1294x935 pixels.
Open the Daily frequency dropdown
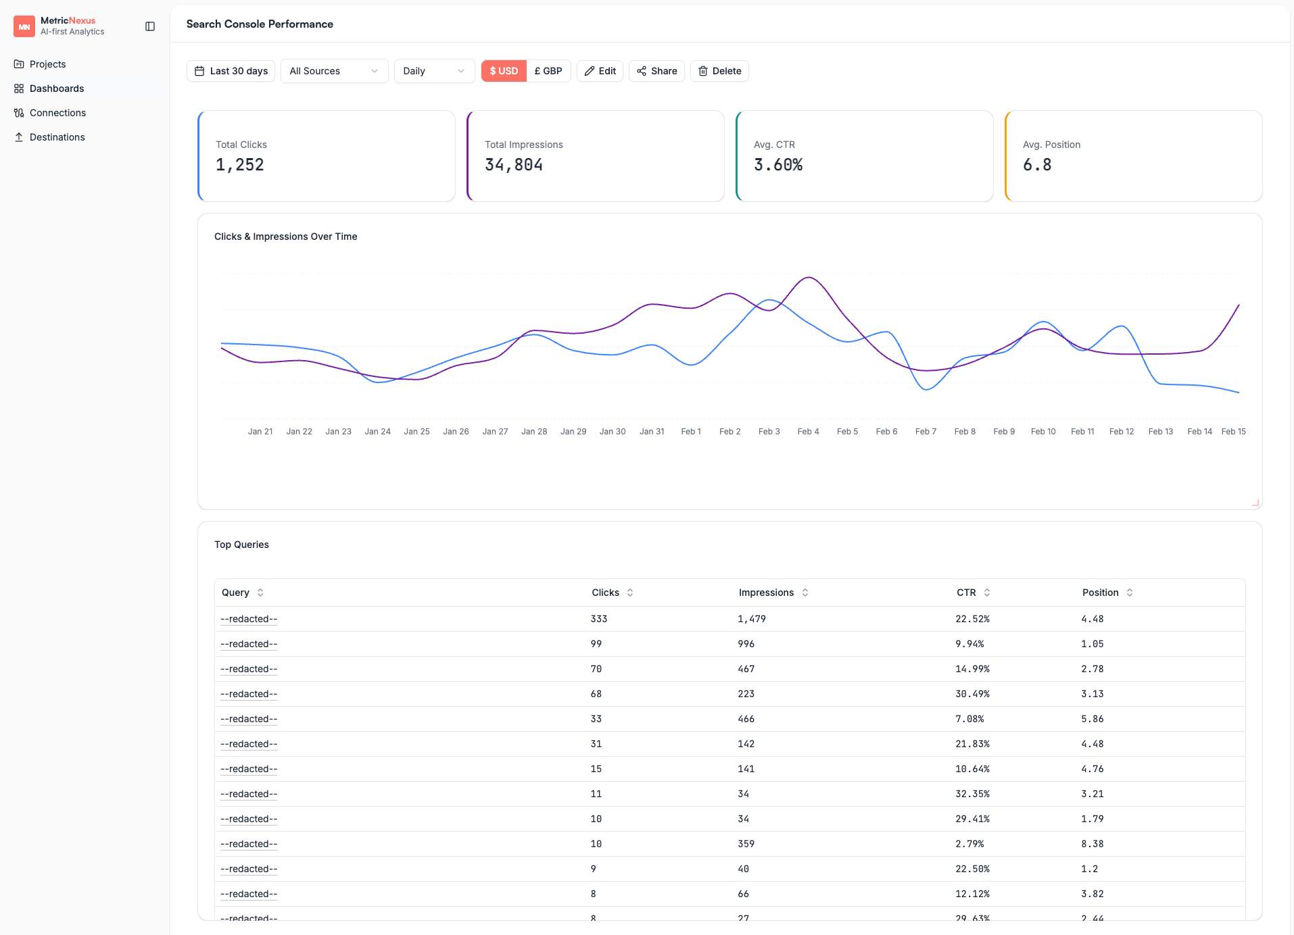point(433,70)
